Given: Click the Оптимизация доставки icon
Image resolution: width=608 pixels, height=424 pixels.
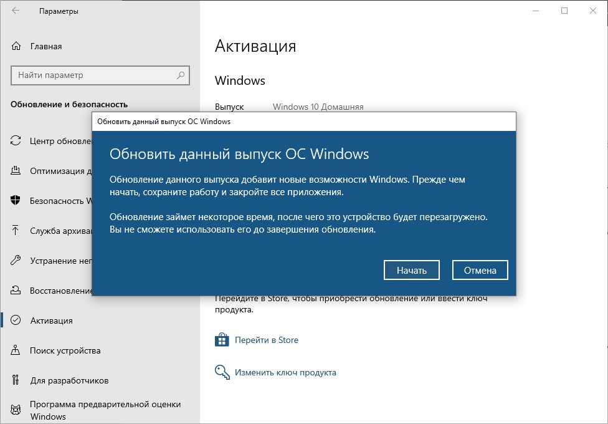Looking at the screenshot, I should click(x=16, y=170).
